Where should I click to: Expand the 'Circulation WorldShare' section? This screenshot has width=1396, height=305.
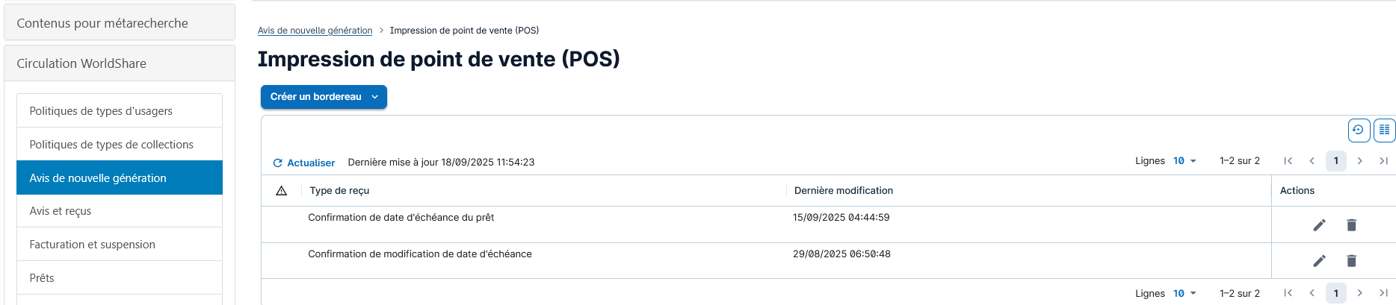tap(120, 63)
